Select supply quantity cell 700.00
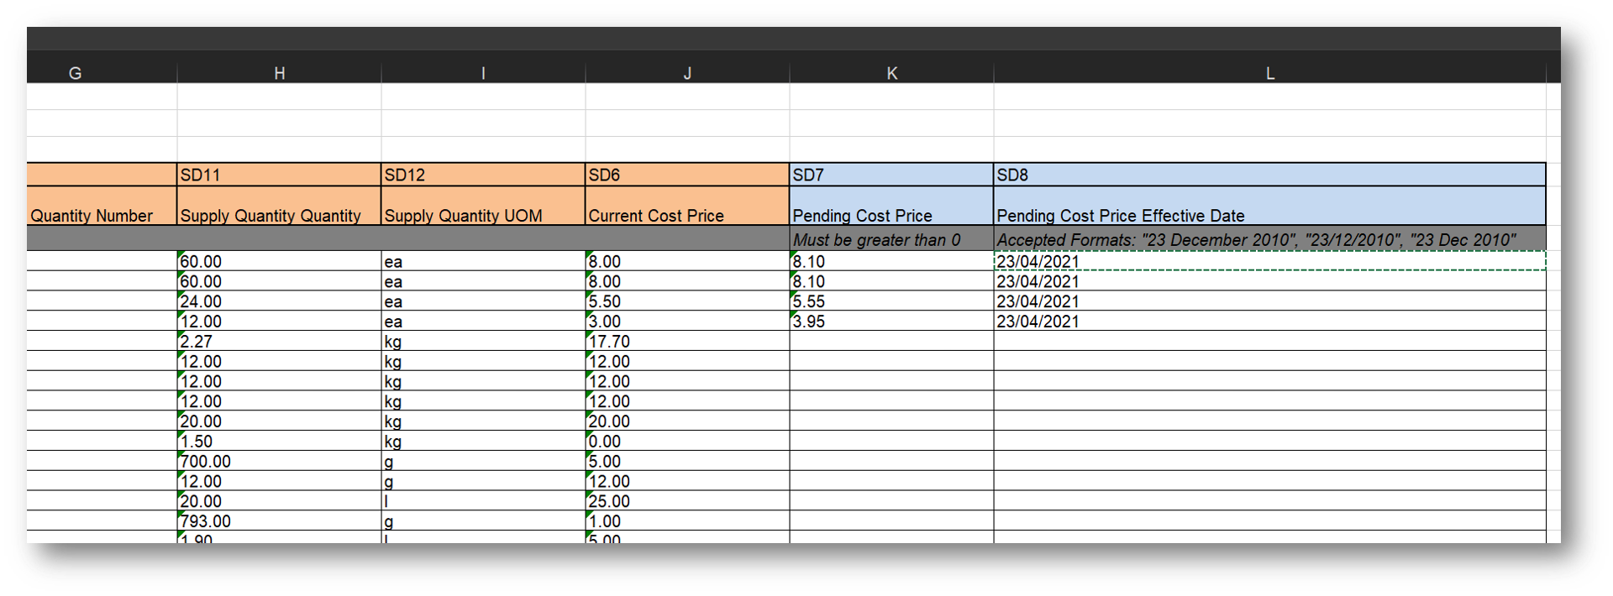1613x596 pixels. pos(279,462)
